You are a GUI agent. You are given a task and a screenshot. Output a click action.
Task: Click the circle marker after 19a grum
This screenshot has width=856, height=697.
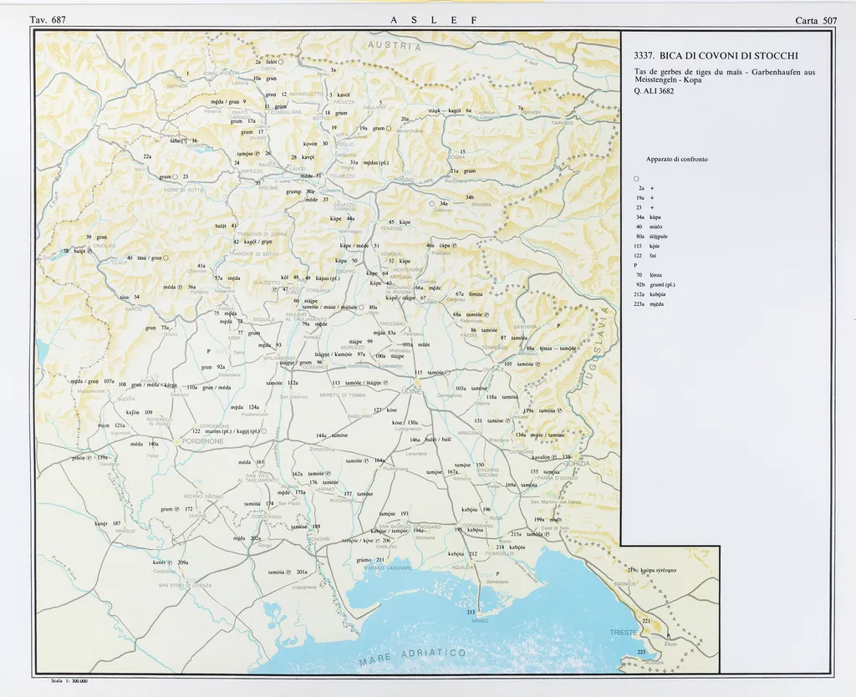pos(389,129)
